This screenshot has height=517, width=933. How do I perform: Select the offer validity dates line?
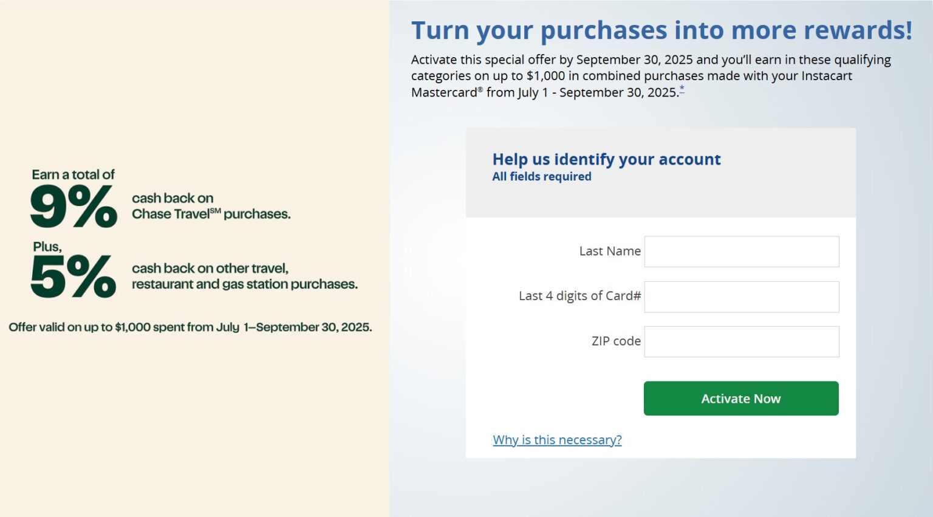click(191, 327)
